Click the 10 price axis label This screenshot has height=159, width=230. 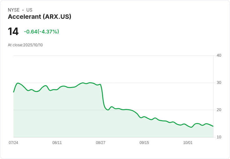(x=219, y=137)
